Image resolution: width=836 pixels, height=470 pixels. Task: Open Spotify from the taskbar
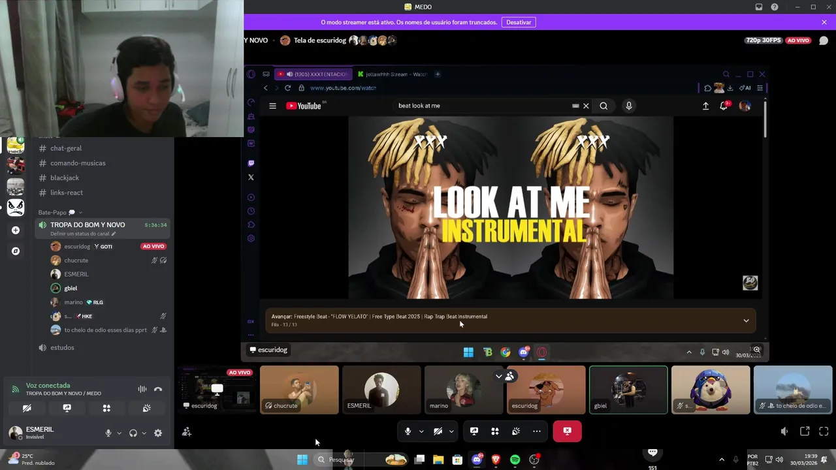coord(515,460)
